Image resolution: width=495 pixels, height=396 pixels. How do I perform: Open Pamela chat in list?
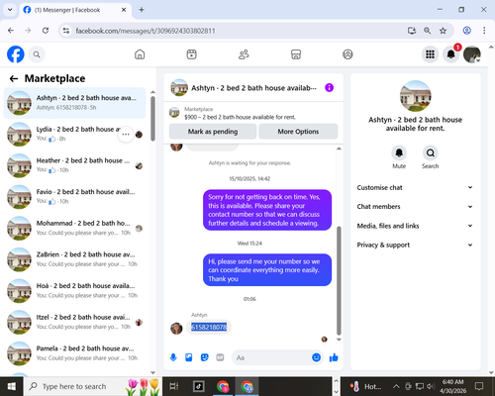coord(74,353)
